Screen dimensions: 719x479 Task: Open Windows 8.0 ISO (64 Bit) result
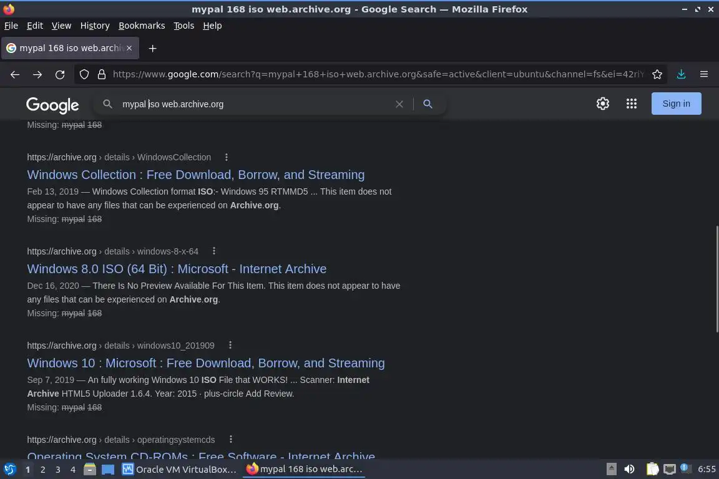pyautogui.click(x=177, y=269)
